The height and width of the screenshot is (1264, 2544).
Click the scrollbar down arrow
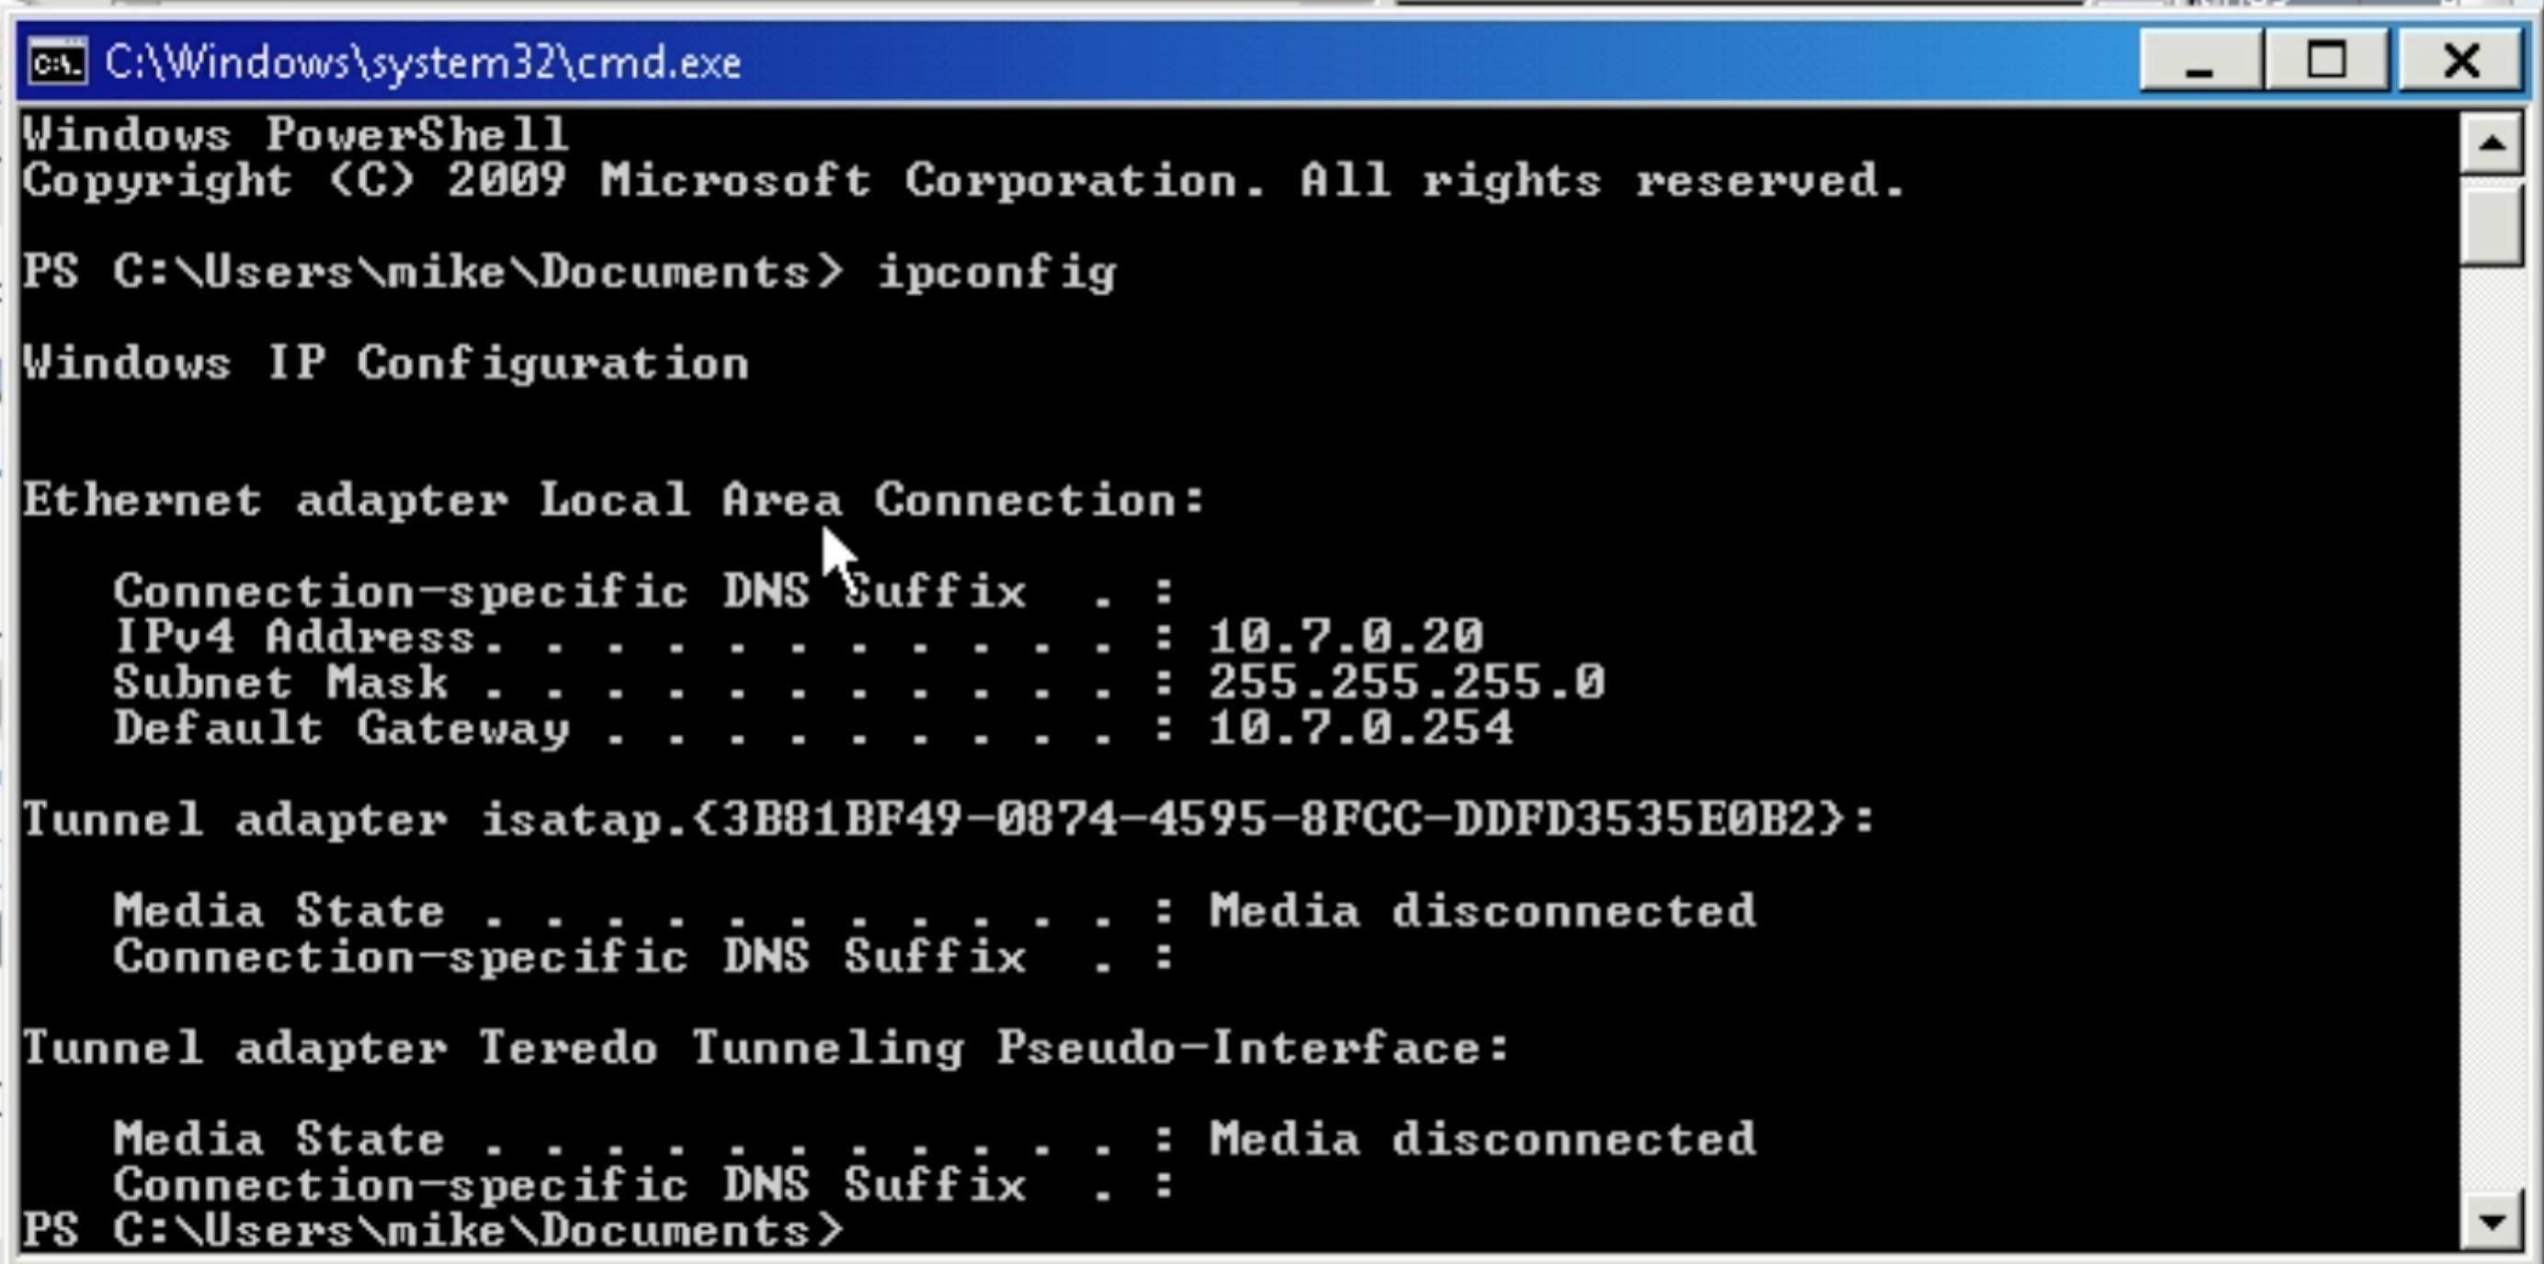[2492, 1222]
